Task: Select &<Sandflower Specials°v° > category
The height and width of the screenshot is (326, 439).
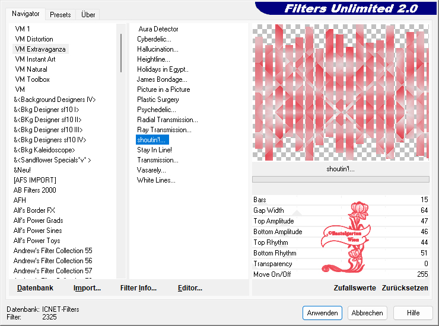Action: pos(52,160)
